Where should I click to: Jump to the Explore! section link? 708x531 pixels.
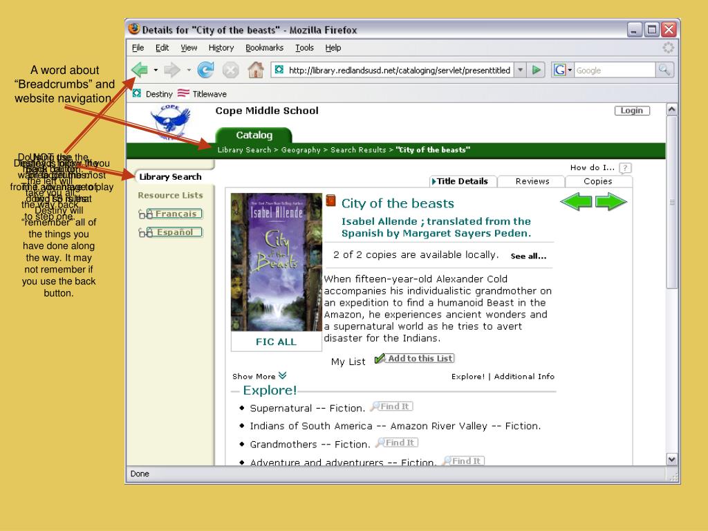(x=468, y=376)
